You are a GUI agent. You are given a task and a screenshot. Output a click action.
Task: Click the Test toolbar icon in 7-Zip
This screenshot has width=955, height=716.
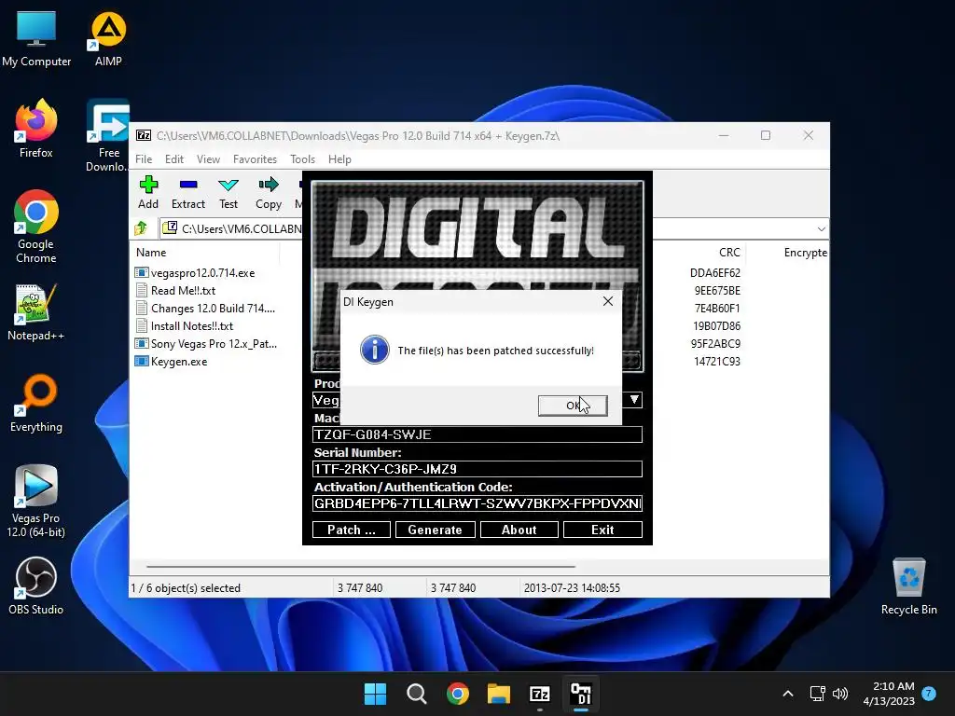pos(228,192)
